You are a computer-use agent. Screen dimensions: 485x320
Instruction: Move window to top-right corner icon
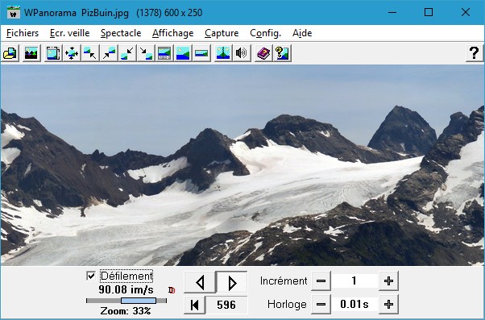tap(109, 53)
